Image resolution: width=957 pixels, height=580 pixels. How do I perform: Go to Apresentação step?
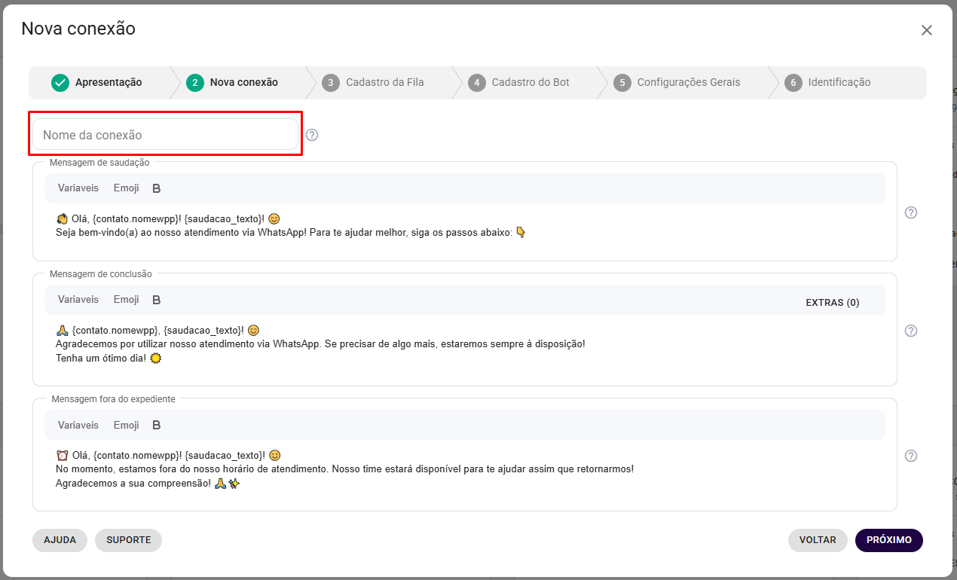coord(98,83)
